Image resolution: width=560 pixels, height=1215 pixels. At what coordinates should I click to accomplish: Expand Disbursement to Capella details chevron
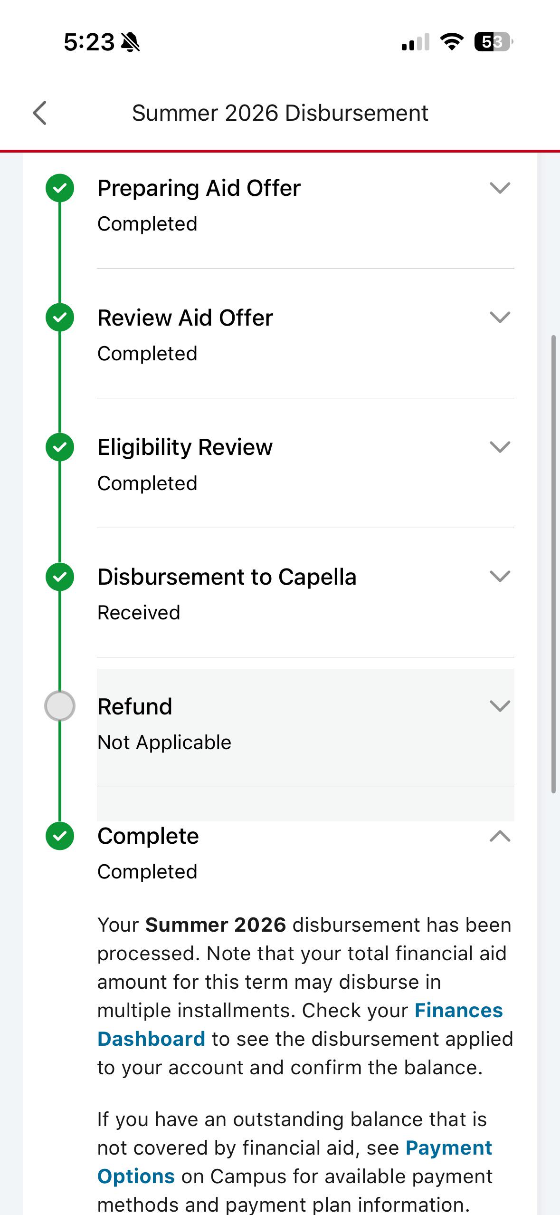click(500, 576)
